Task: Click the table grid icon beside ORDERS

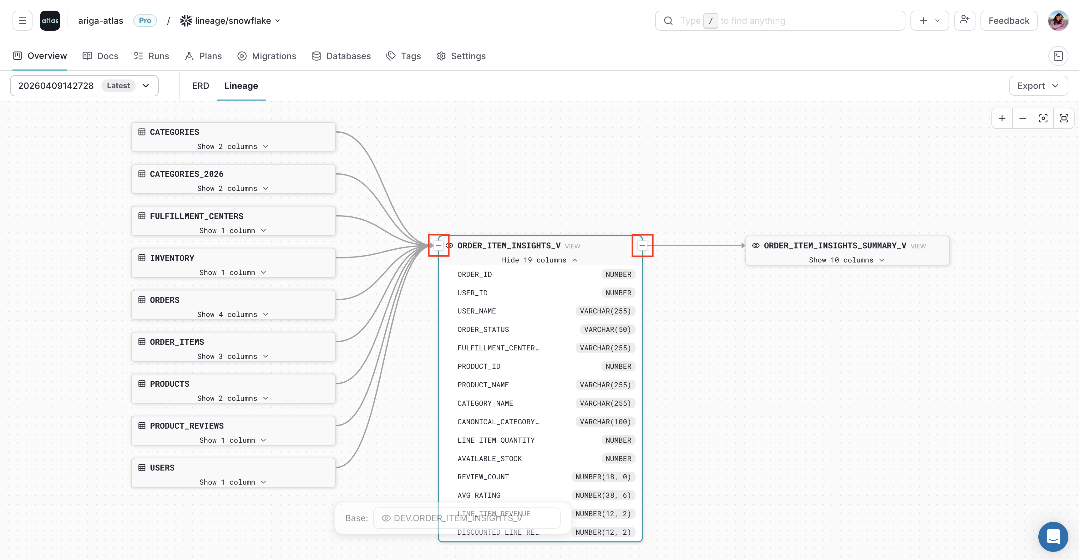Action: [x=142, y=299]
